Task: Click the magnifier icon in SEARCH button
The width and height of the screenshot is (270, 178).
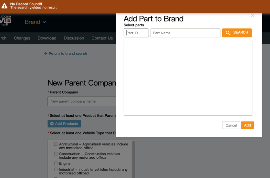Action: pyautogui.click(x=228, y=33)
